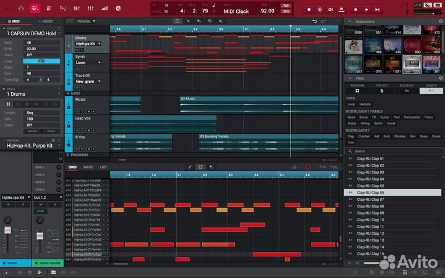Click the Redo arrow above the timeline
Viewport: 445px width, 278px height.
click(323, 21)
